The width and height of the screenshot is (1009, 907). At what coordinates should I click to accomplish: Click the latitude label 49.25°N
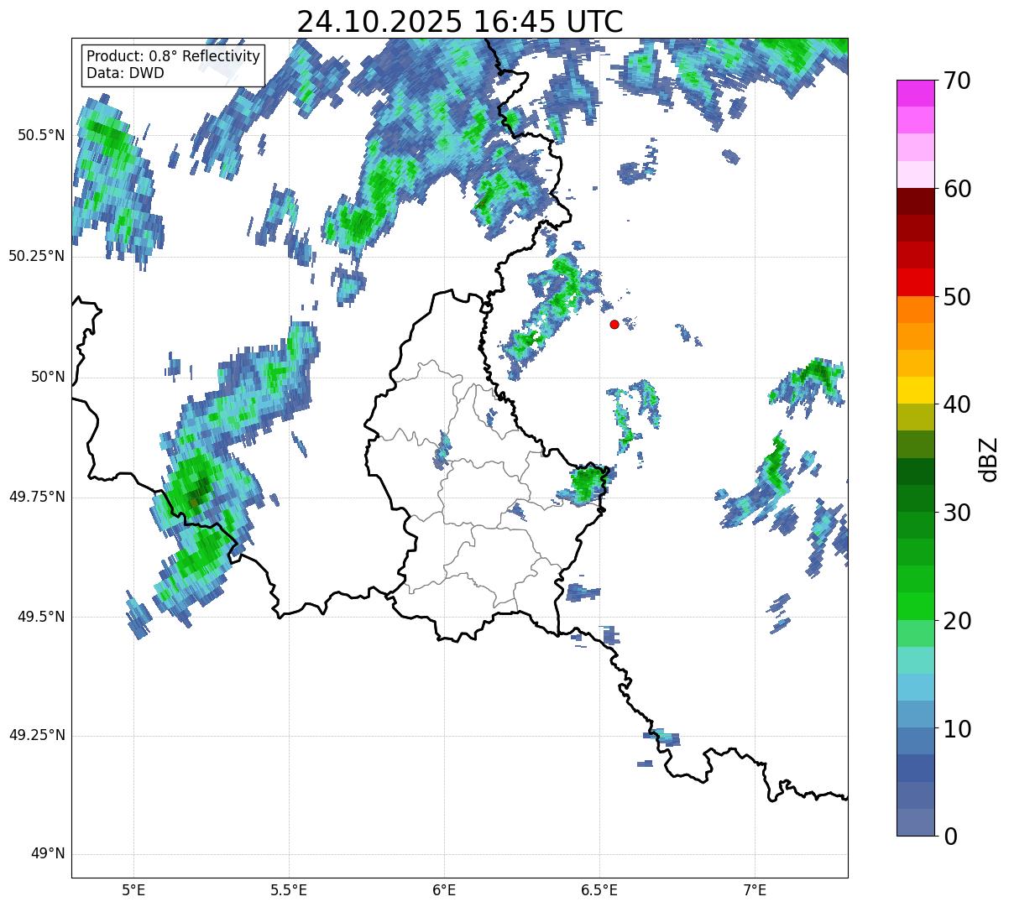tap(37, 736)
